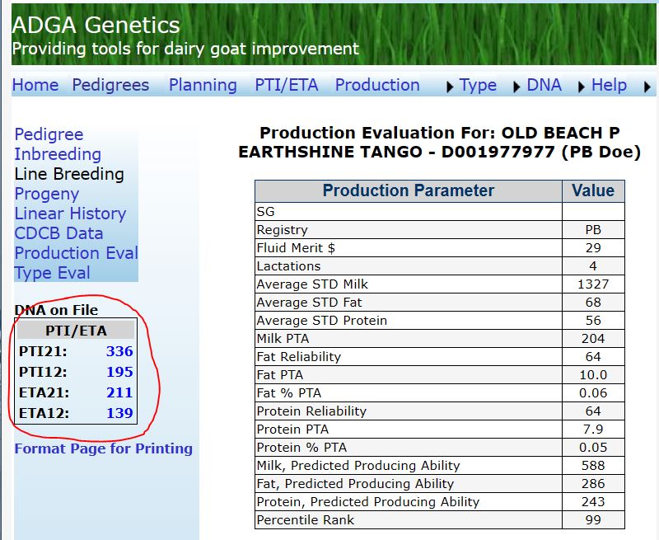The width and height of the screenshot is (659, 540).
Task: Open the Type menu
Action: coord(478,85)
